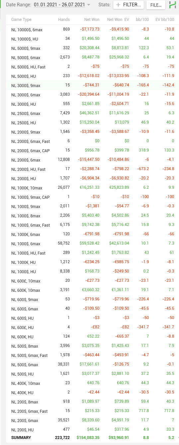Sort by the Hands column header

tap(64, 20)
